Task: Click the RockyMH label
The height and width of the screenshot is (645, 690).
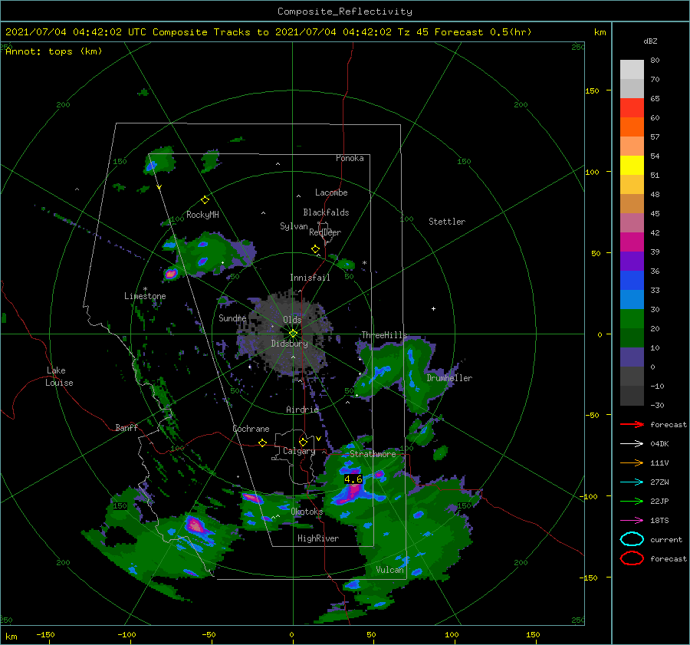Action: (x=202, y=215)
